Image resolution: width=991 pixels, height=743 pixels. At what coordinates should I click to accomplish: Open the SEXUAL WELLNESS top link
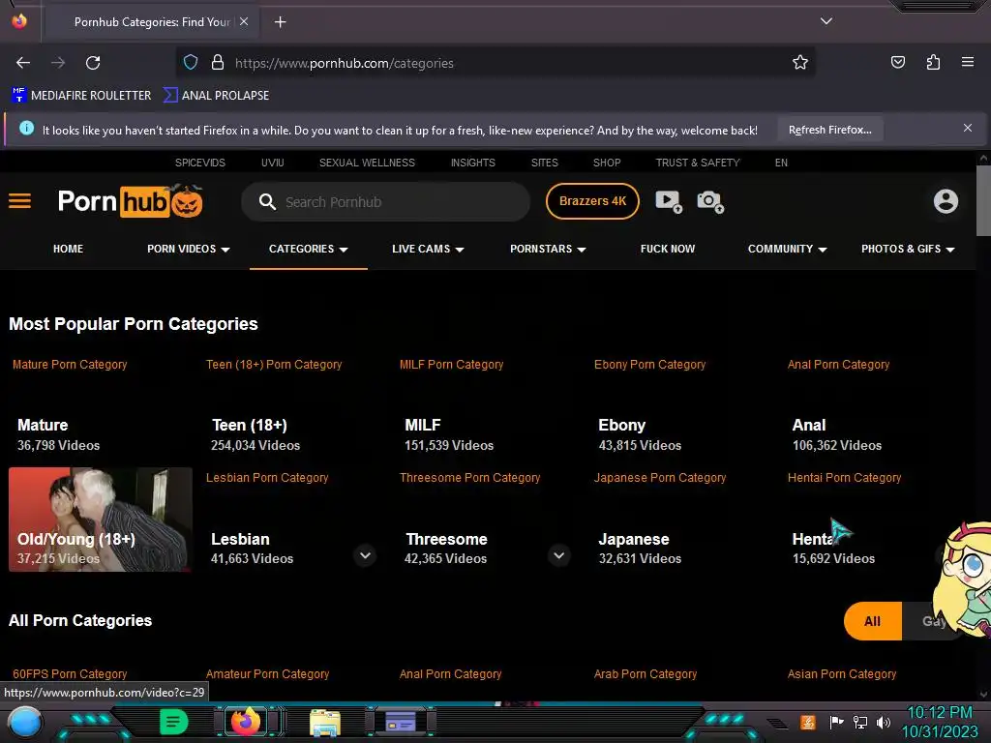[367, 163]
